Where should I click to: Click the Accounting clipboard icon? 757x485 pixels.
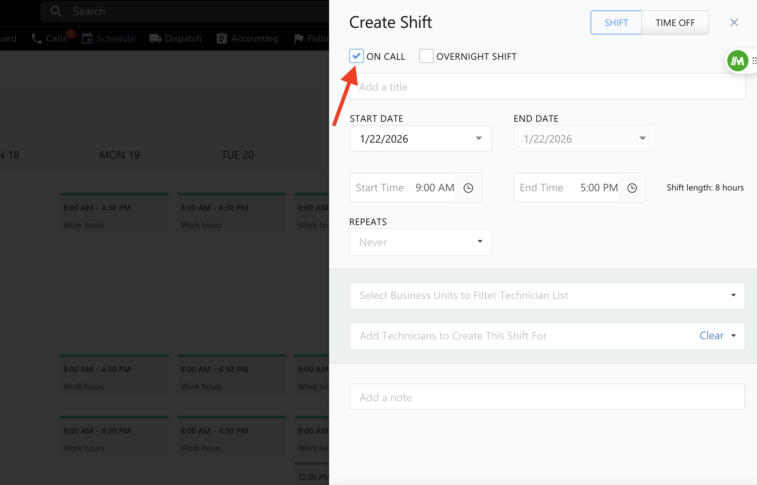tap(222, 39)
